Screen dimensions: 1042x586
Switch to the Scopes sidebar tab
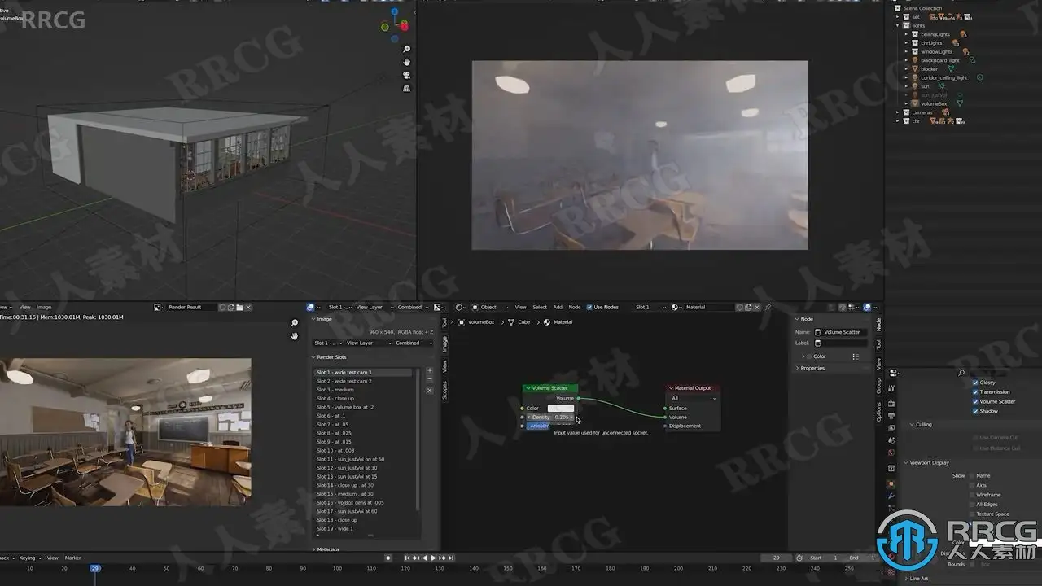444,391
